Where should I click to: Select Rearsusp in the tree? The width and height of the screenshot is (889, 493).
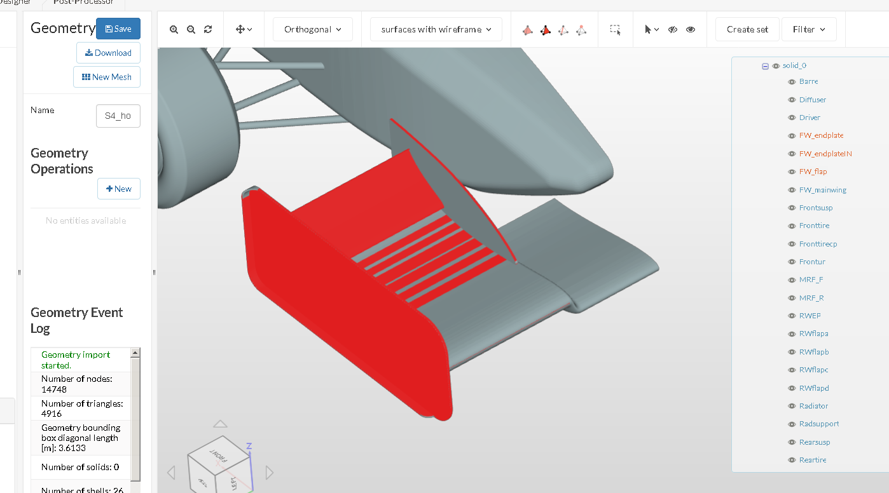click(x=815, y=442)
